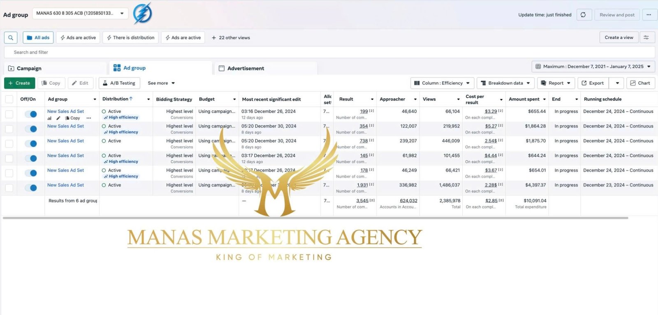Open the date range Maximum dropdown
The width and height of the screenshot is (658, 315).
click(593, 66)
